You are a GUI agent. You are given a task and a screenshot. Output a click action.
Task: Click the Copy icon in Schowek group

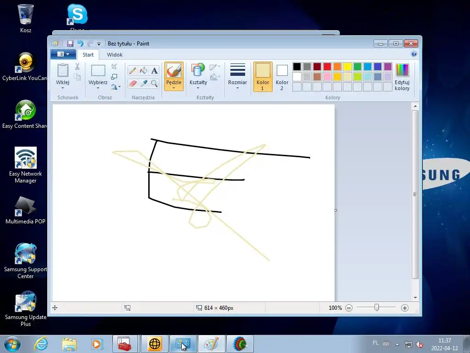77,77
